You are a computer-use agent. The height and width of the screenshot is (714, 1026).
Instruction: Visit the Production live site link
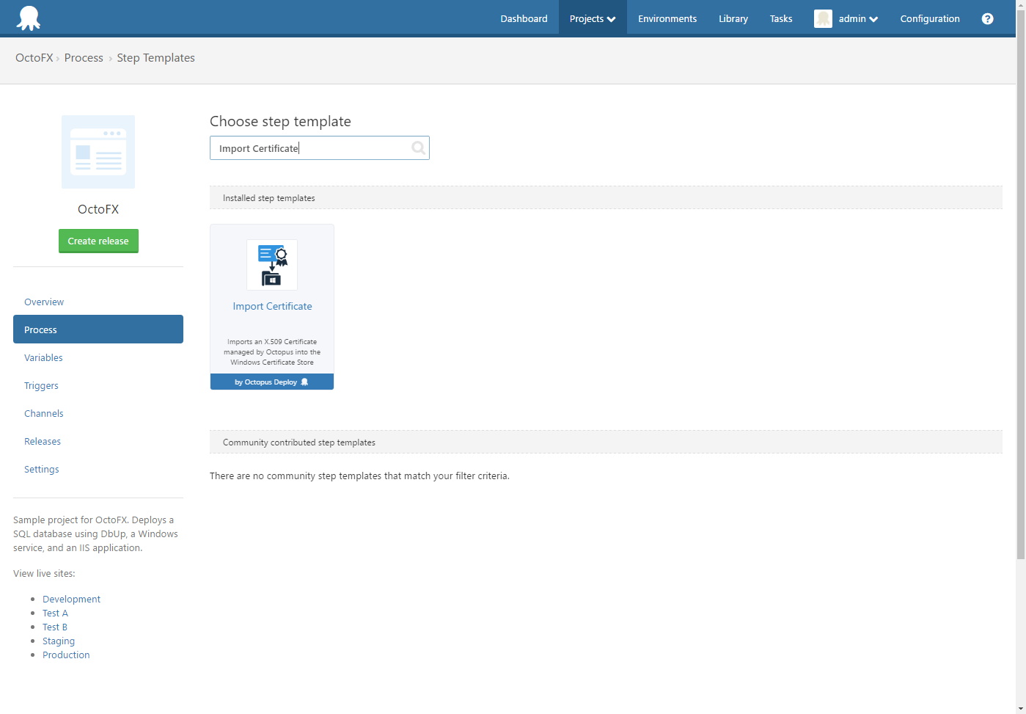66,655
